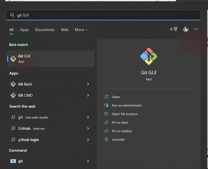Select the Git GUI best match result
Screen dimensions: 208x169
51,59
